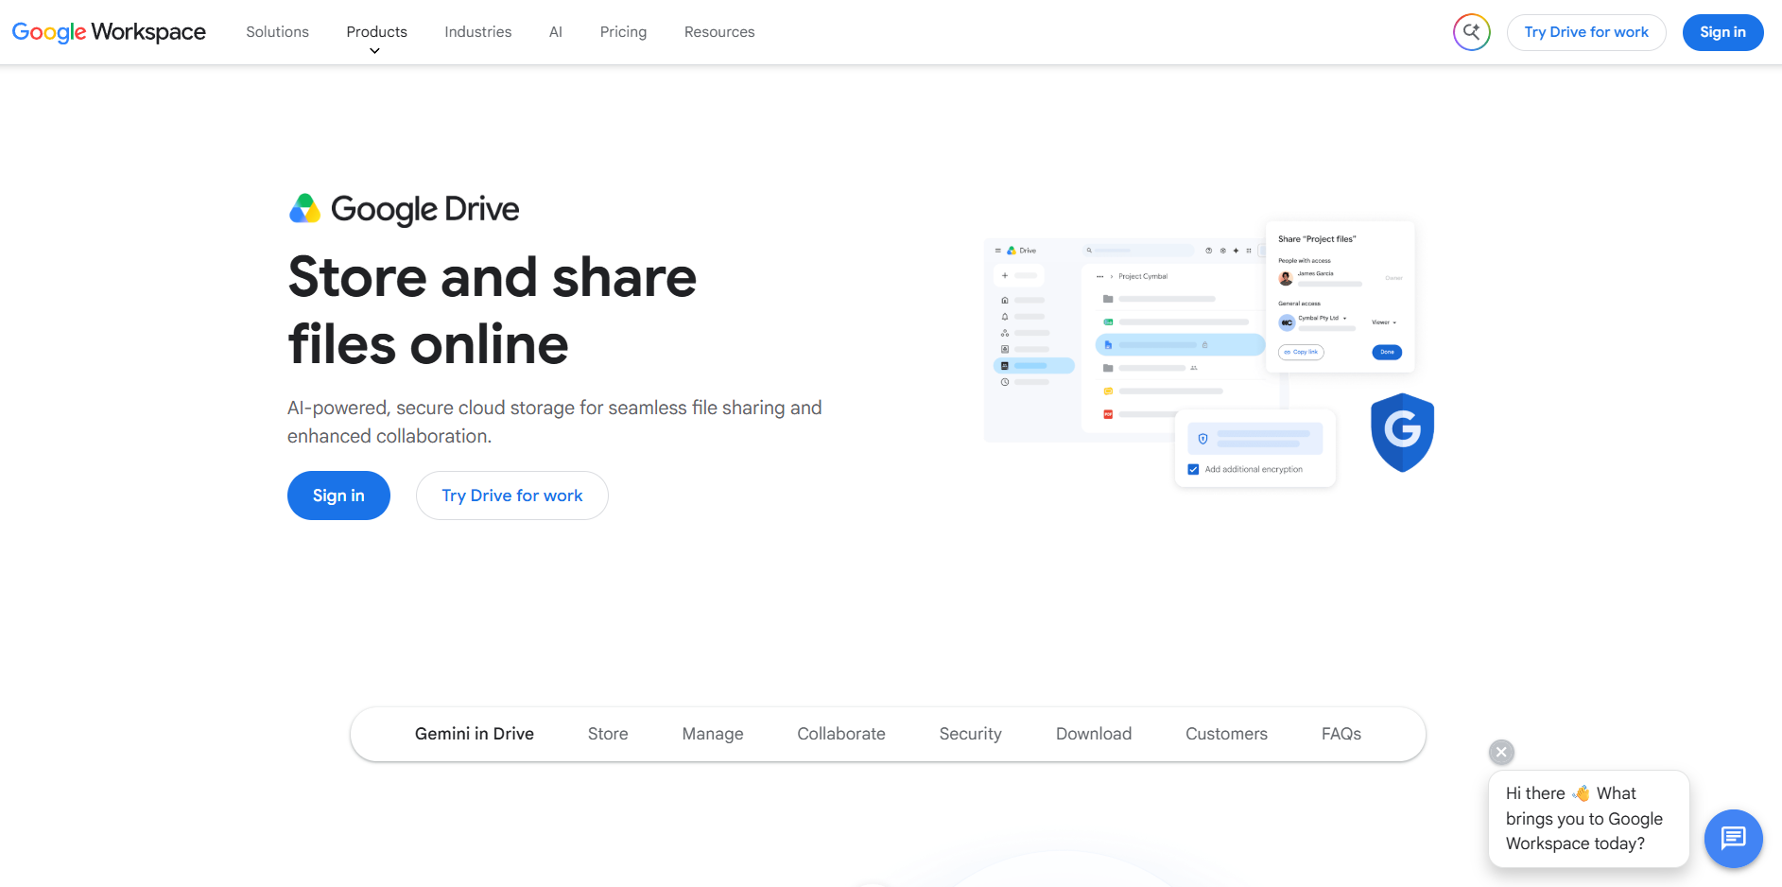Viewport: 1782px width, 887px height.
Task: Click the blue Google shield icon
Action: point(1402,432)
